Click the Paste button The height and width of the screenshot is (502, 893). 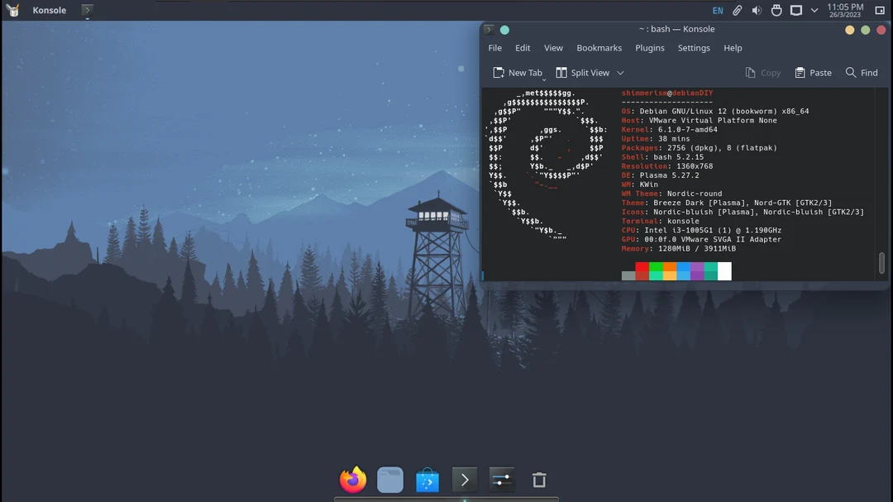[x=813, y=73]
